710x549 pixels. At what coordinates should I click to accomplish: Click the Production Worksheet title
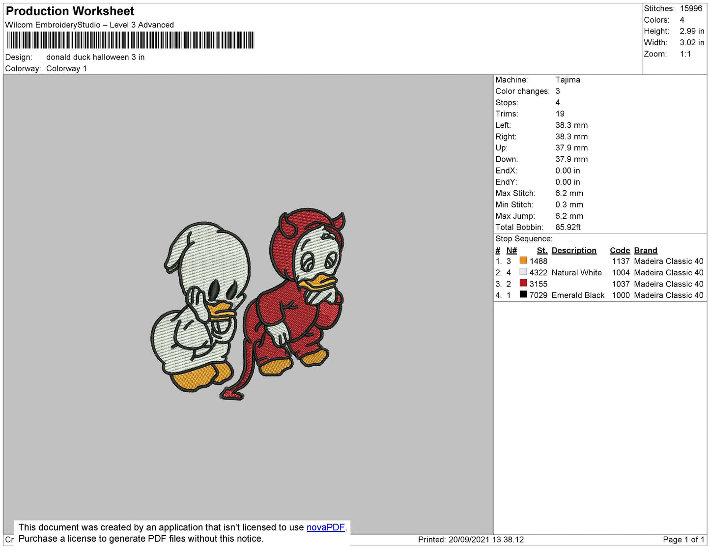click(x=70, y=11)
